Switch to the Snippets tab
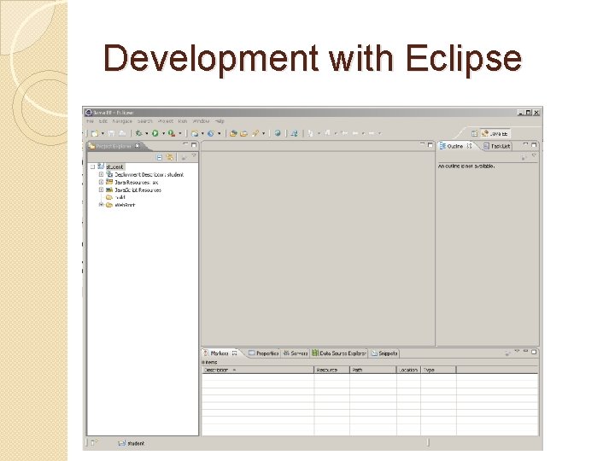Screen dimensions: 615x461 tap(384, 353)
